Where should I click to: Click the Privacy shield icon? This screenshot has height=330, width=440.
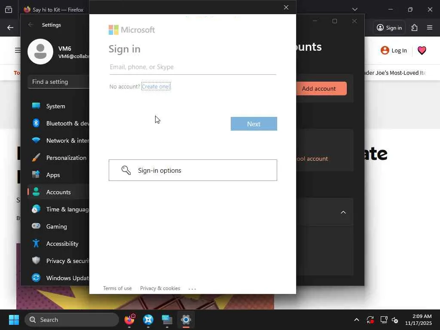click(36, 260)
